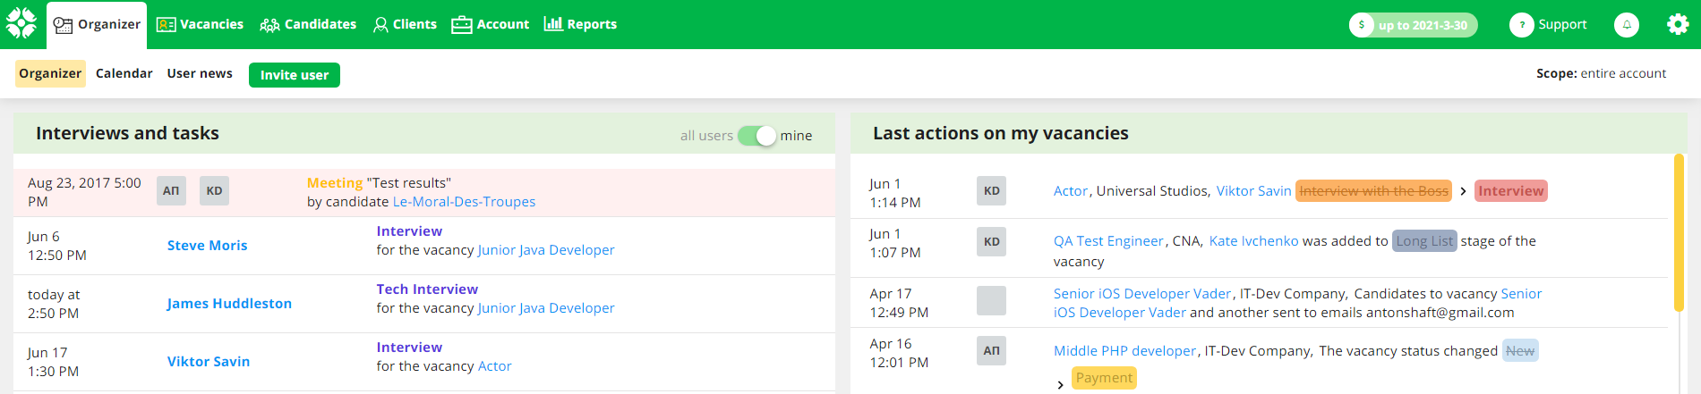Click the KD avatar beside the Actor action
The width and height of the screenshot is (1701, 394).
(991, 191)
